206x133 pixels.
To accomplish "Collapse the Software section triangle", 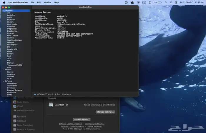I will [x=3, y=81].
